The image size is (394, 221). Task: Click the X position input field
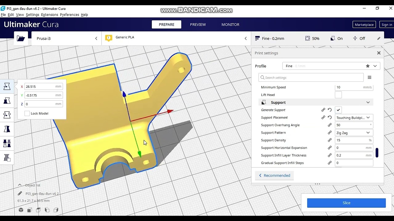[x=44, y=87]
